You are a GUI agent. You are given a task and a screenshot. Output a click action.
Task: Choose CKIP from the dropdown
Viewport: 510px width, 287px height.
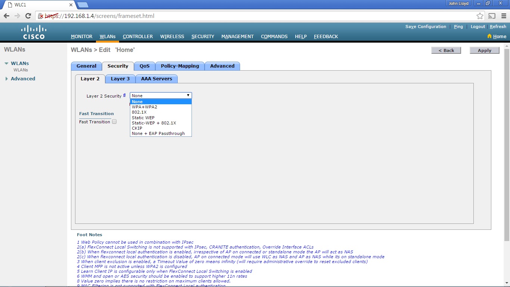point(161,128)
